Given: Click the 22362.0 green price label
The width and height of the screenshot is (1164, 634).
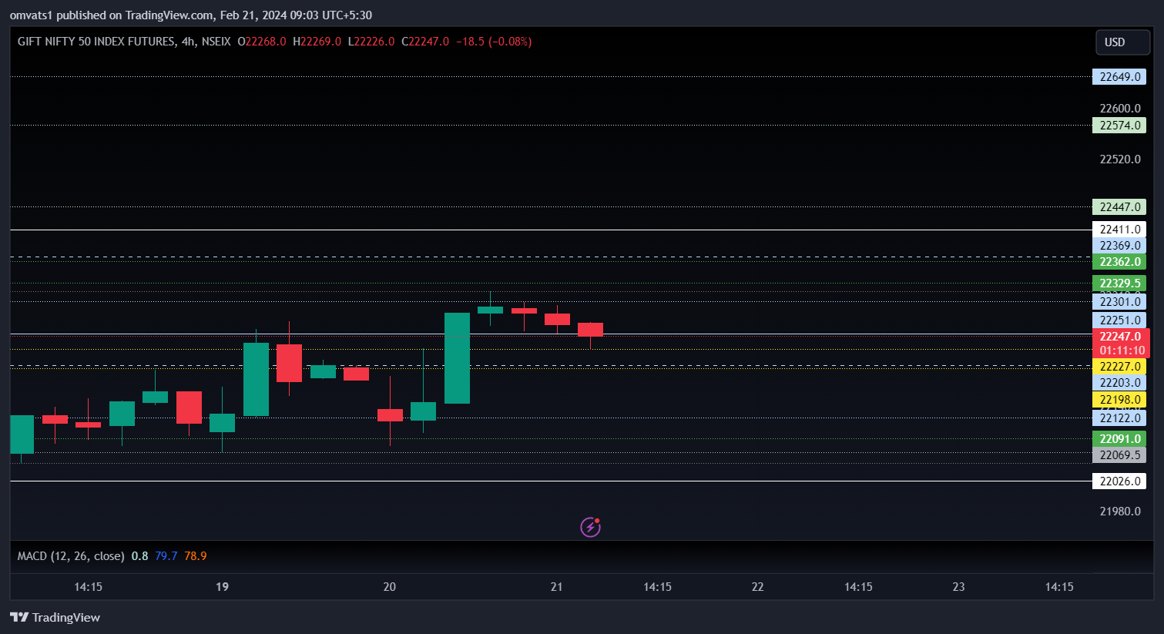Looking at the screenshot, I should [x=1119, y=262].
